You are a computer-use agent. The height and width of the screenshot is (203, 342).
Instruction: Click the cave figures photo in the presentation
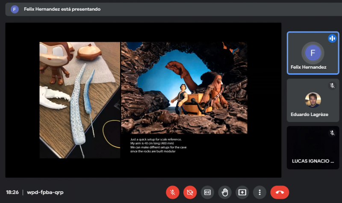click(x=184, y=88)
